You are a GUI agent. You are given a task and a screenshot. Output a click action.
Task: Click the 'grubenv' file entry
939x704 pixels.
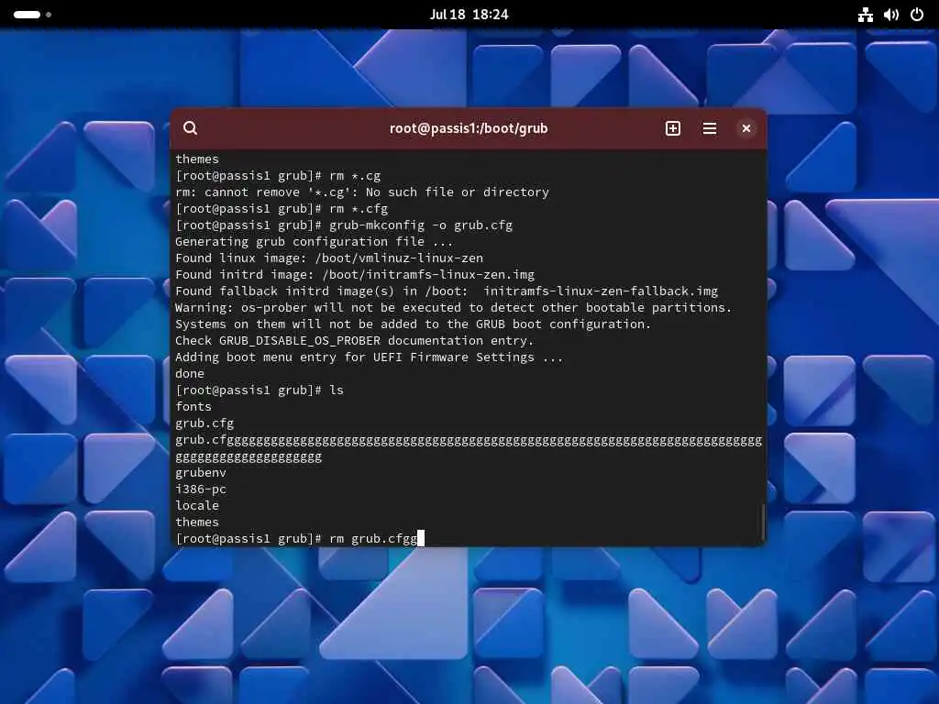201,472
